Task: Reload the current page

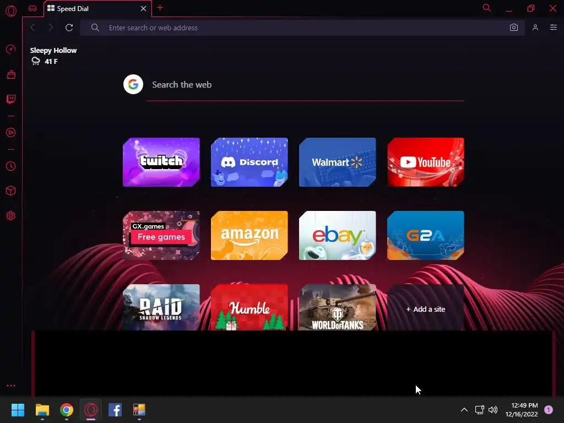Action: click(x=69, y=28)
